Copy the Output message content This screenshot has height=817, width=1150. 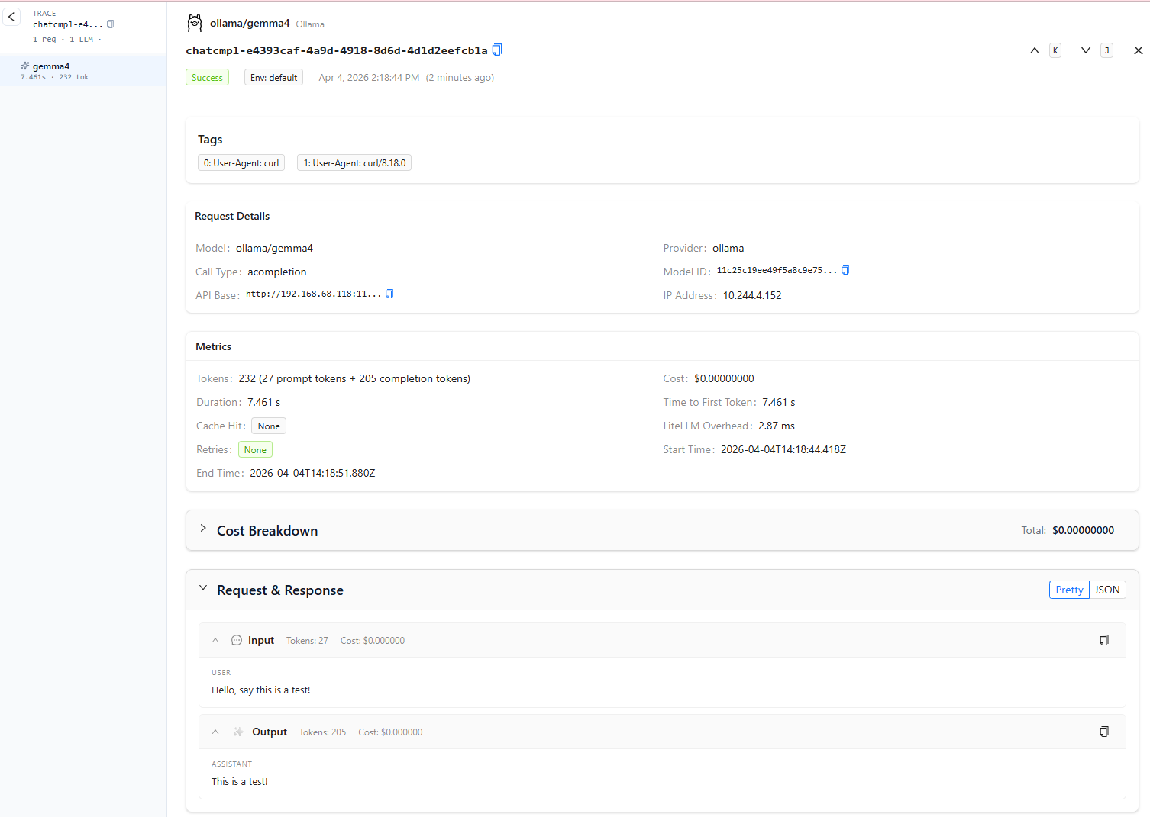pos(1103,732)
